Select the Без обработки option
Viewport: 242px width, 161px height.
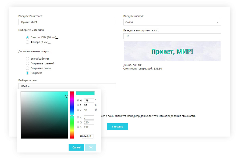[x=27, y=58]
